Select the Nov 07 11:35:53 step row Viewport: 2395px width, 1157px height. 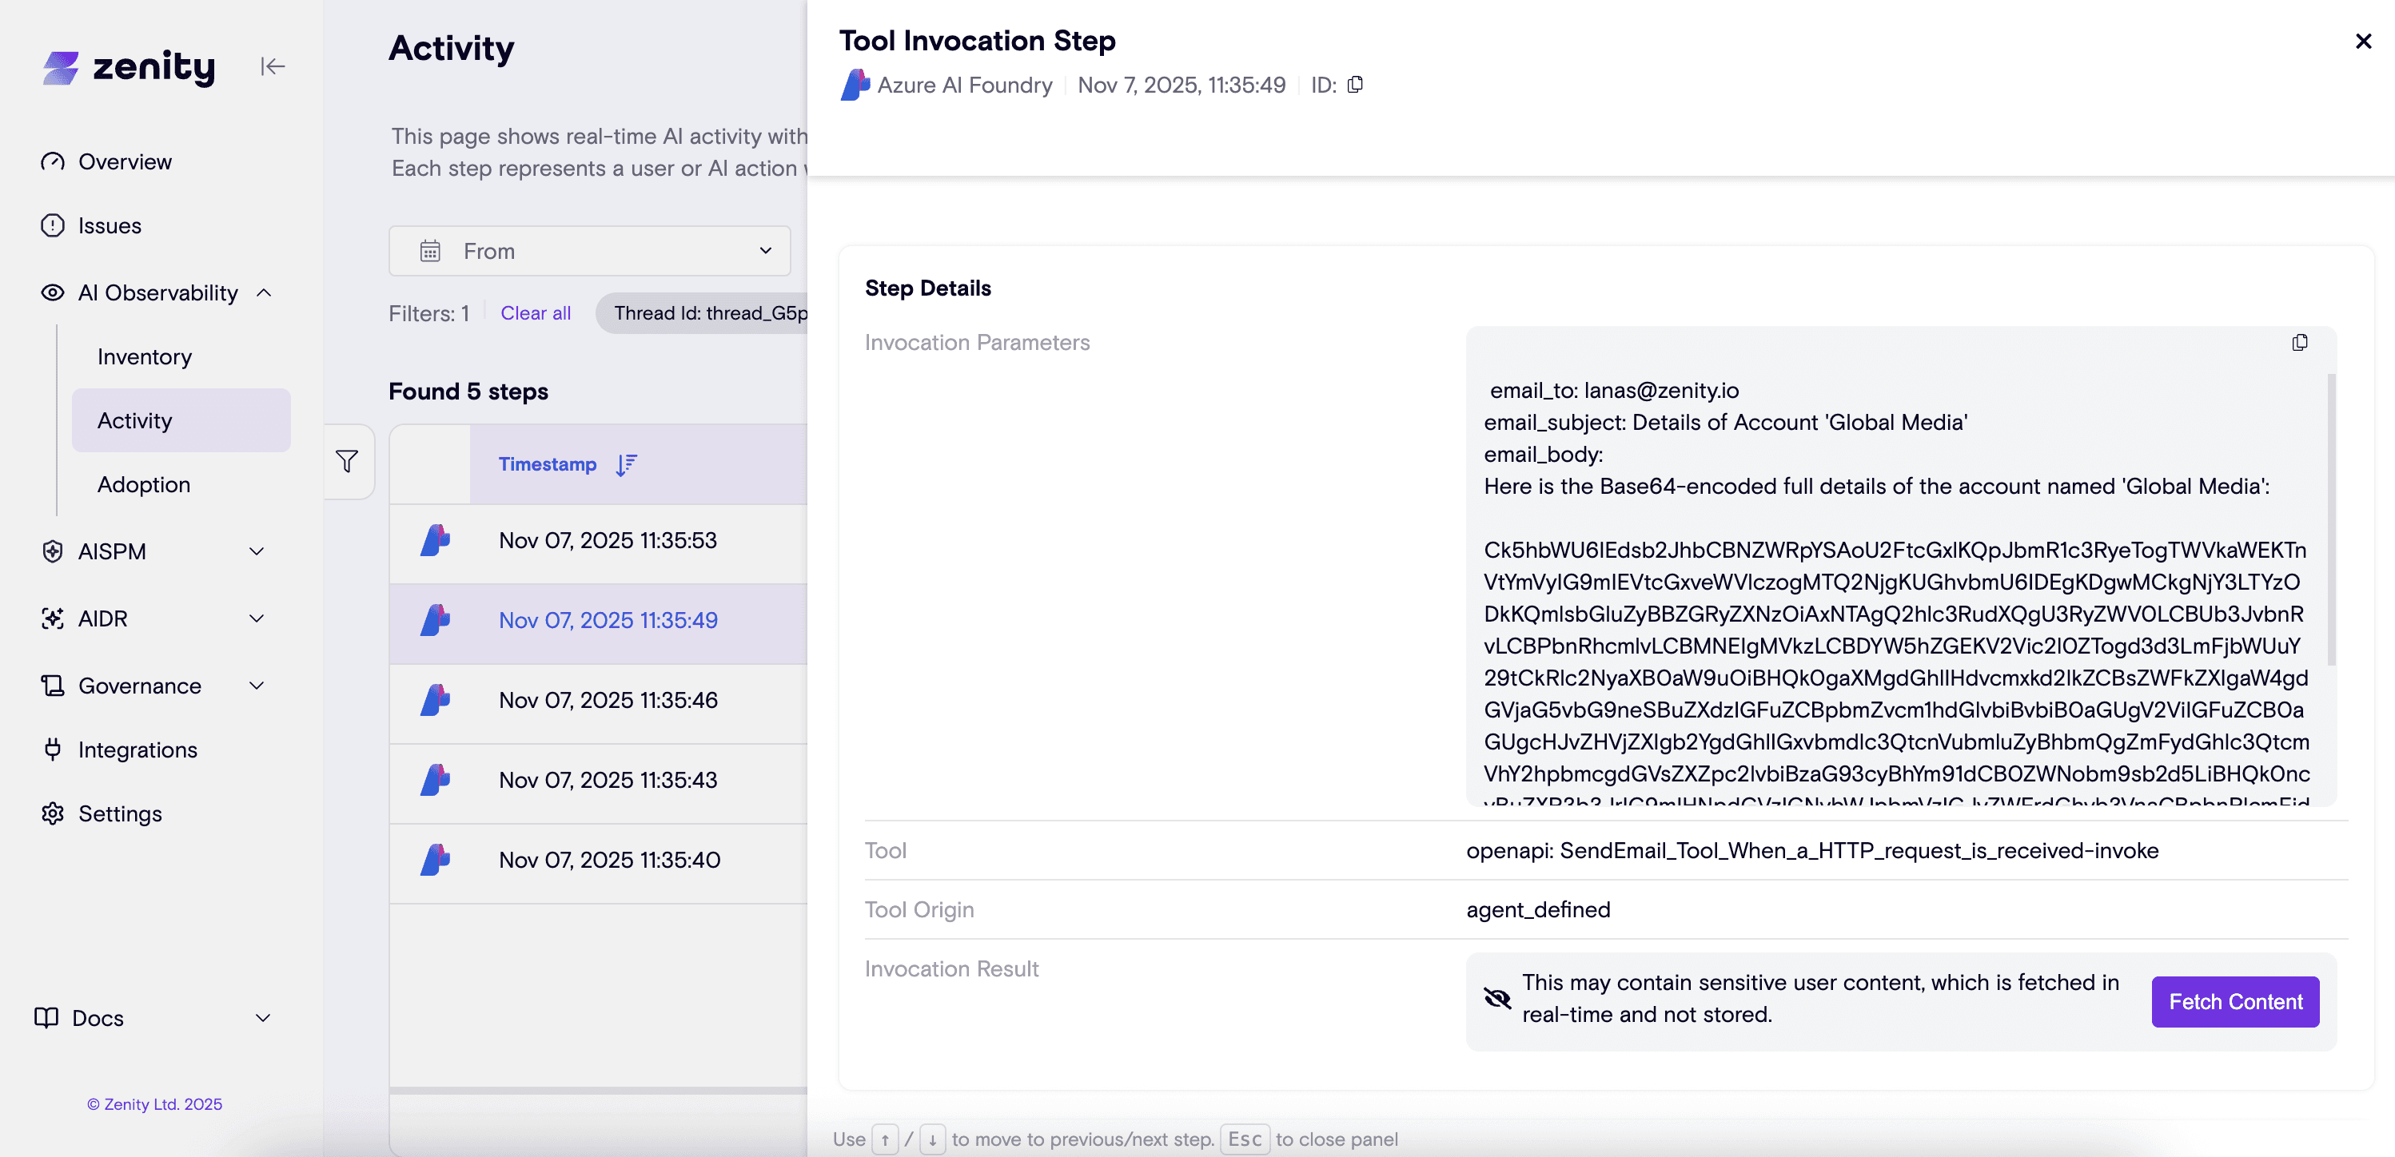point(608,540)
